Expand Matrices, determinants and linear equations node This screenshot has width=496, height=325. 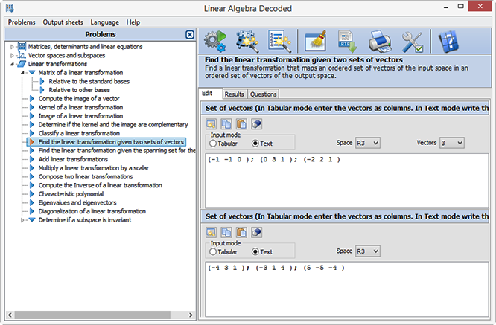(12, 47)
